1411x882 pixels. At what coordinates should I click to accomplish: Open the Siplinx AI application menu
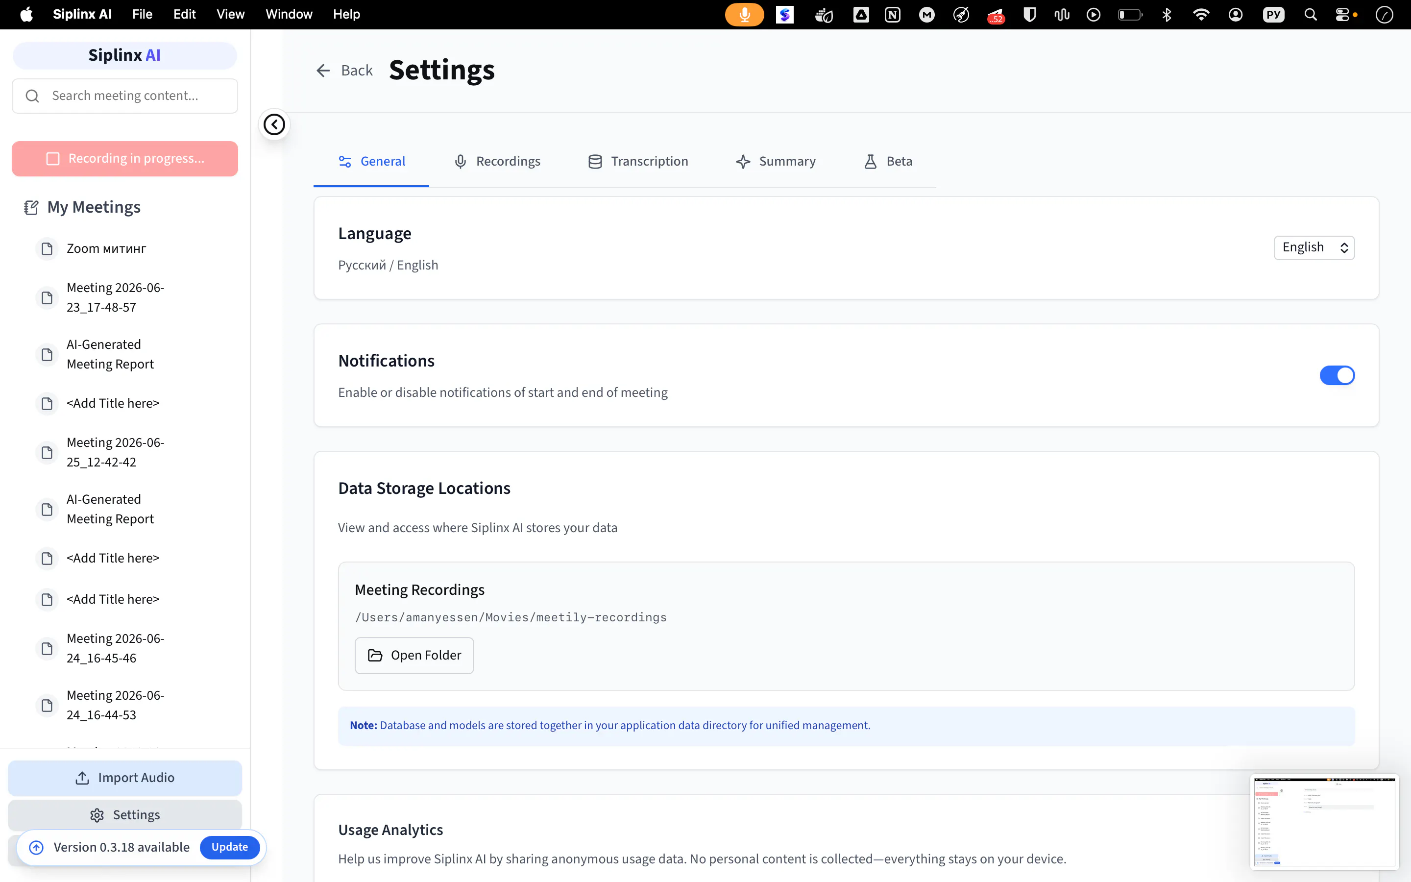click(x=82, y=14)
